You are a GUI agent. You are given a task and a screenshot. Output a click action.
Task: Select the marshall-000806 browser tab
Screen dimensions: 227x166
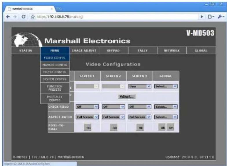click(30, 9)
